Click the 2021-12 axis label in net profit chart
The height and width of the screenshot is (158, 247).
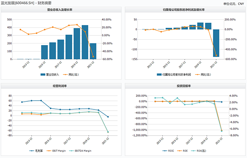[x=213, y=65]
